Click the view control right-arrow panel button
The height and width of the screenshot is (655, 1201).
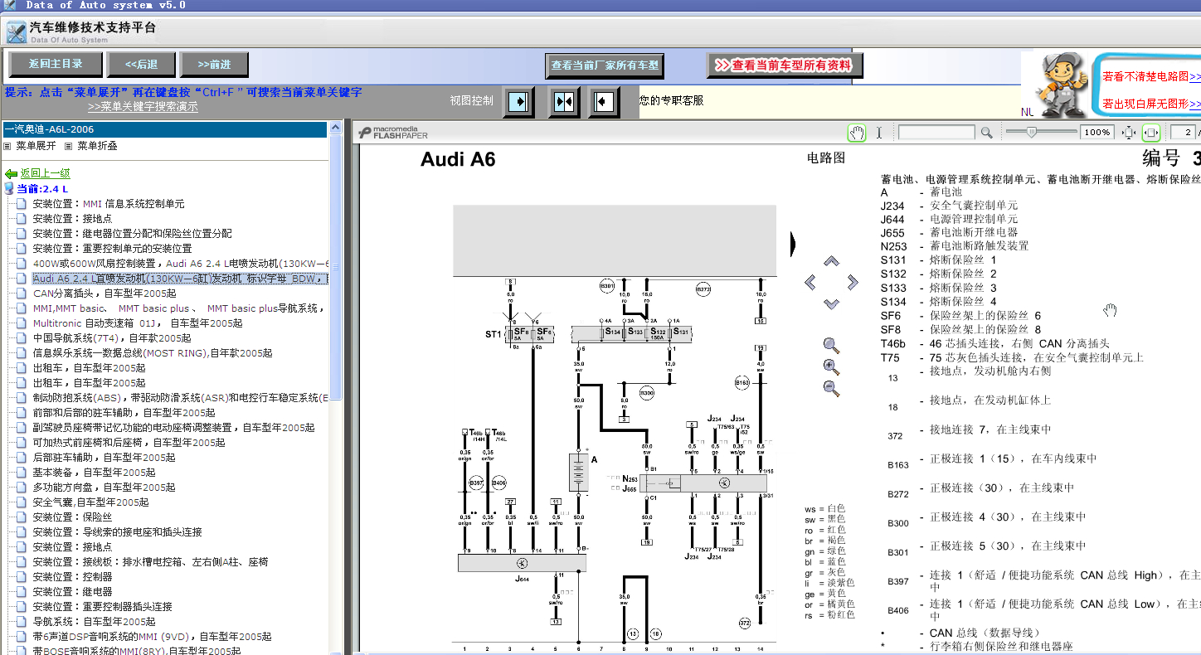point(518,102)
